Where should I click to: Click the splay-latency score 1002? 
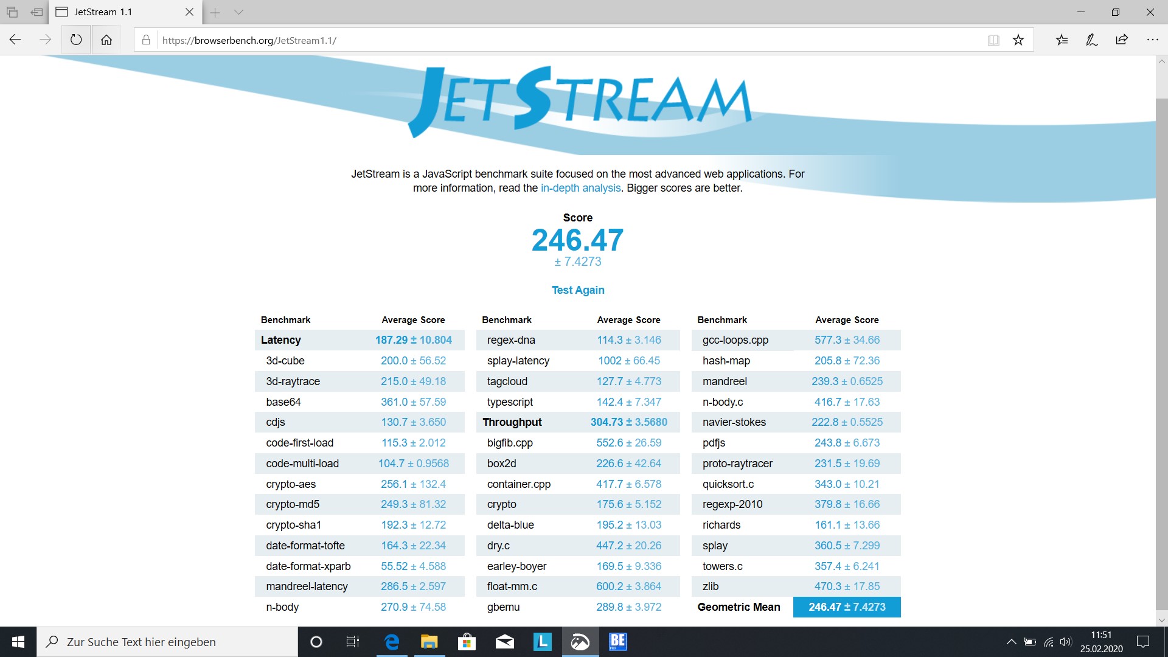click(629, 361)
